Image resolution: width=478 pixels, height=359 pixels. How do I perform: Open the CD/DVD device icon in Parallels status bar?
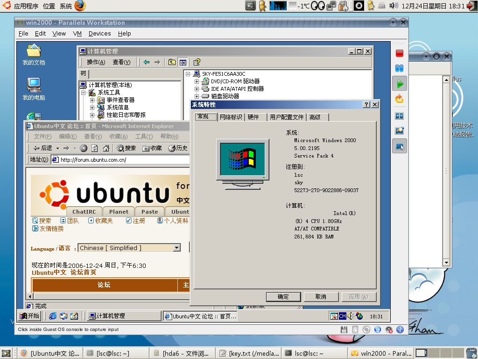coord(366,330)
